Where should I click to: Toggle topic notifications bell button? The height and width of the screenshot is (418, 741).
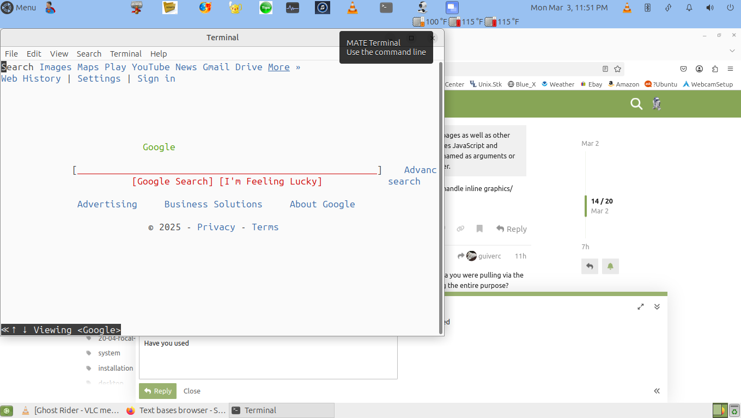(x=610, y=266)
